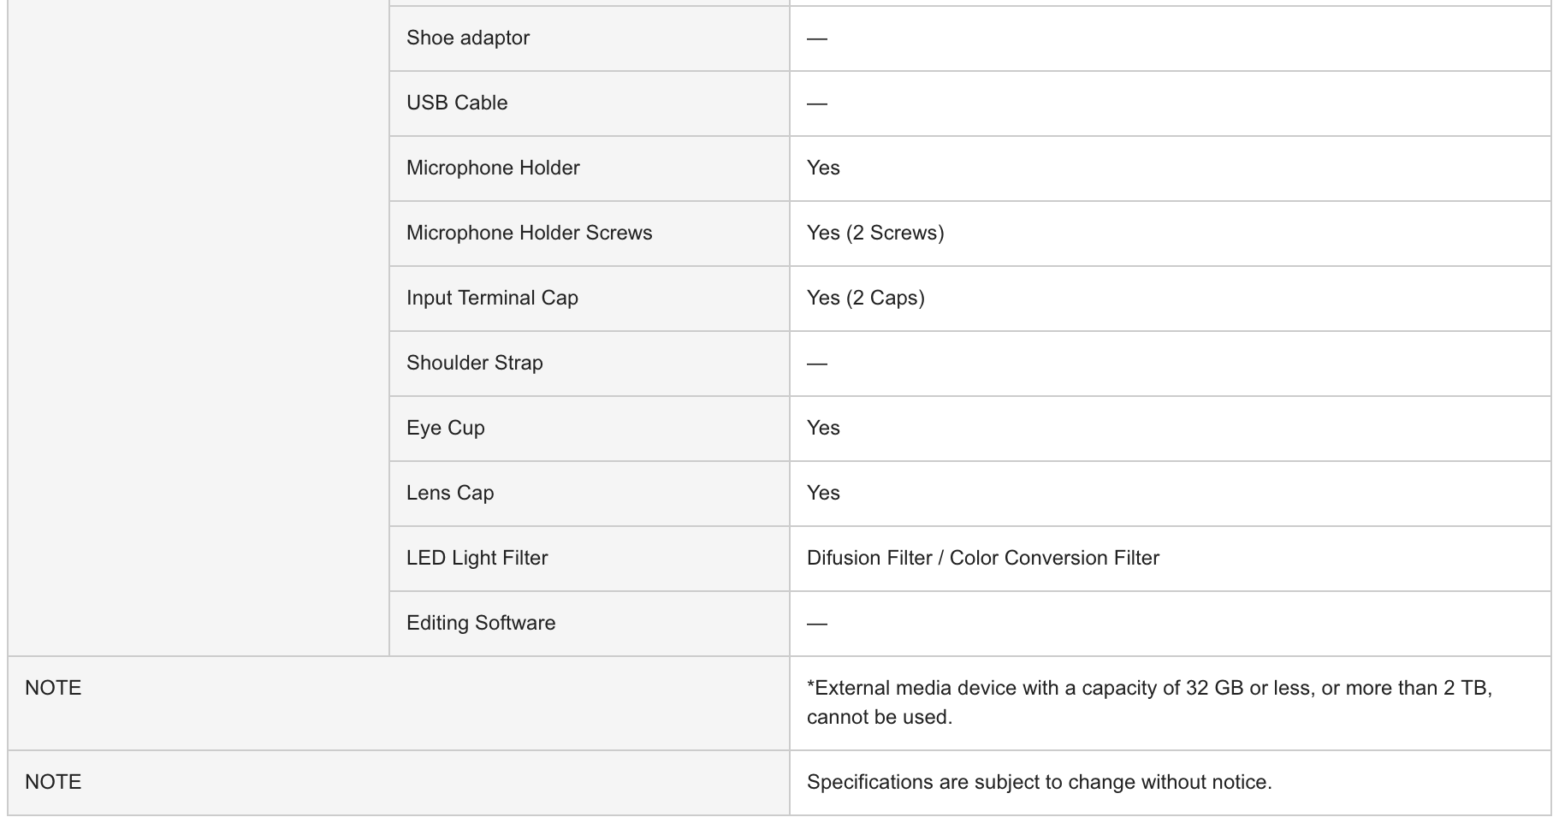
Task: Click the Microphone Holder Screws label
Action: click(529, 233)
